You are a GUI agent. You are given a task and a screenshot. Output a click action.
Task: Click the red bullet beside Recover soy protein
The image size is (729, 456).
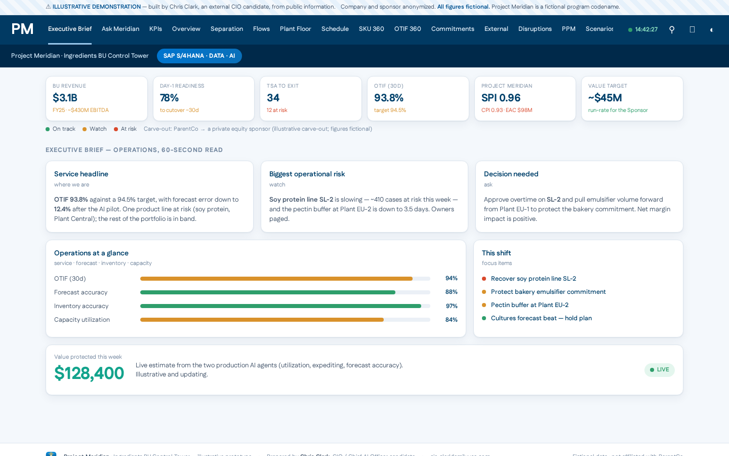pyautogui.click(x=484, y=279)
